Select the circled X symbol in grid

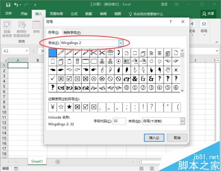click(x=94, y=79)
